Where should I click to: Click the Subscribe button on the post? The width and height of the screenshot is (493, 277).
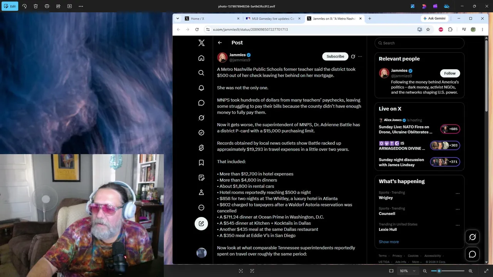click(335, 57)
